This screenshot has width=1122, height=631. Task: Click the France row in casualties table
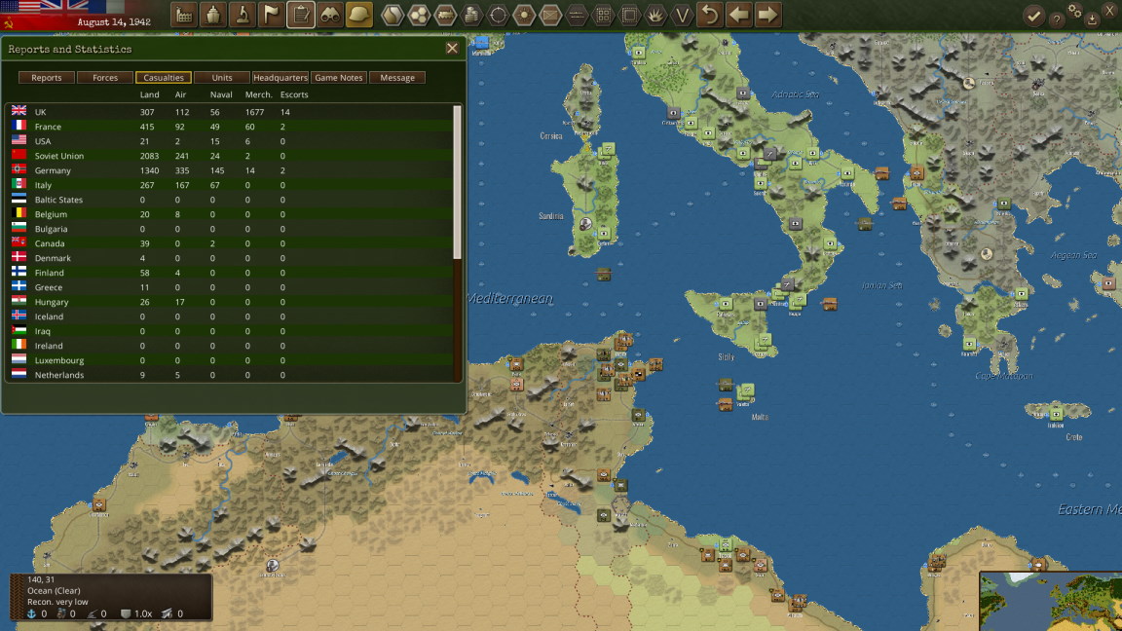click(229, 127)
